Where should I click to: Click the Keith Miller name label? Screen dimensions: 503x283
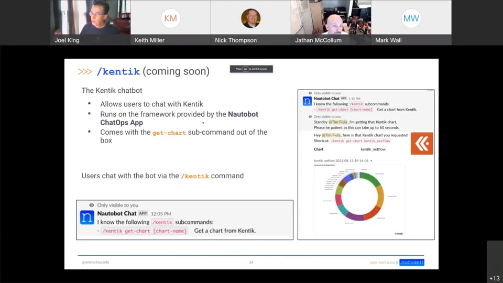(x=149, y=40)
